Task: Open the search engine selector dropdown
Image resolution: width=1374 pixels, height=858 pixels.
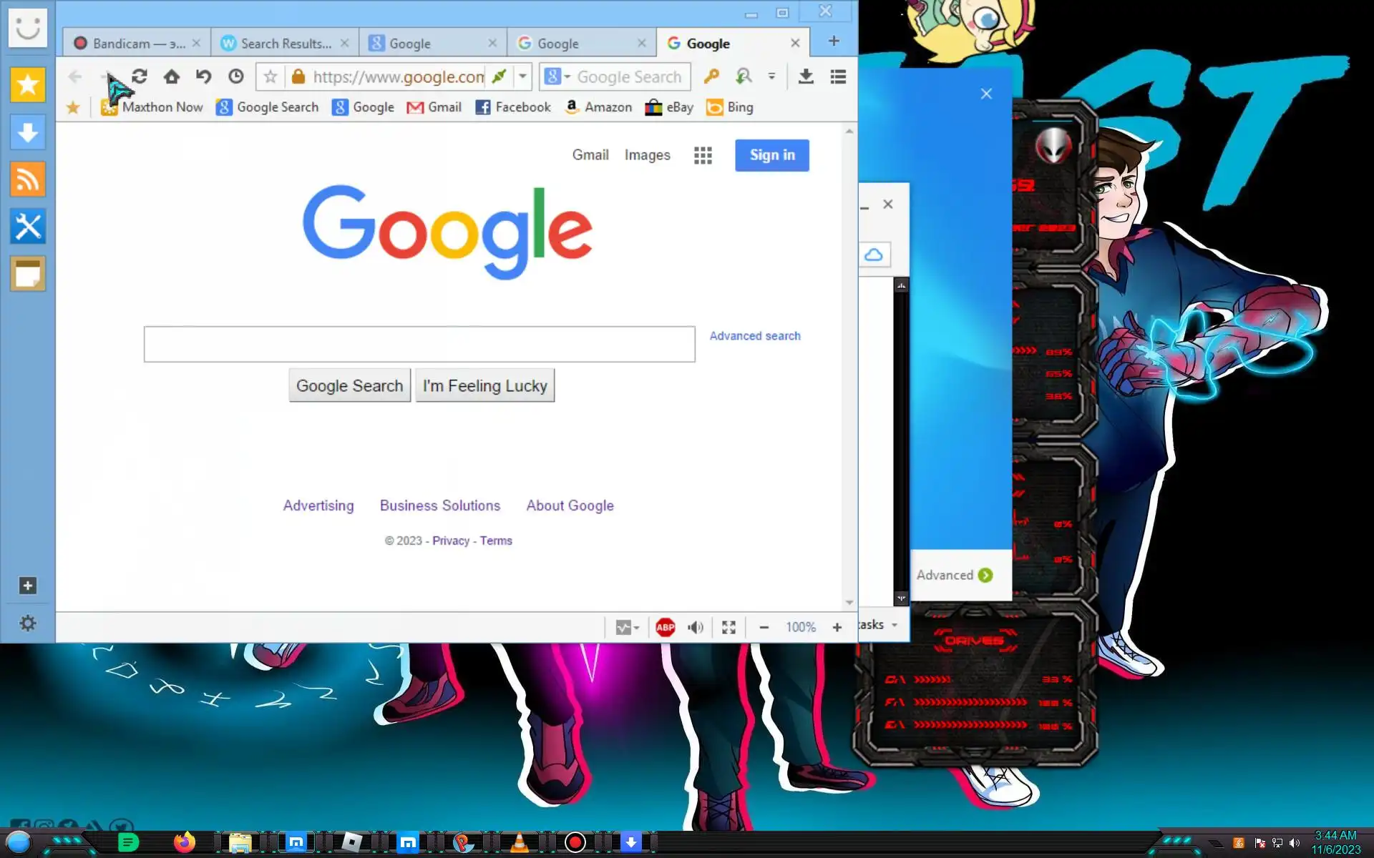Action: [x=557, y=76]
